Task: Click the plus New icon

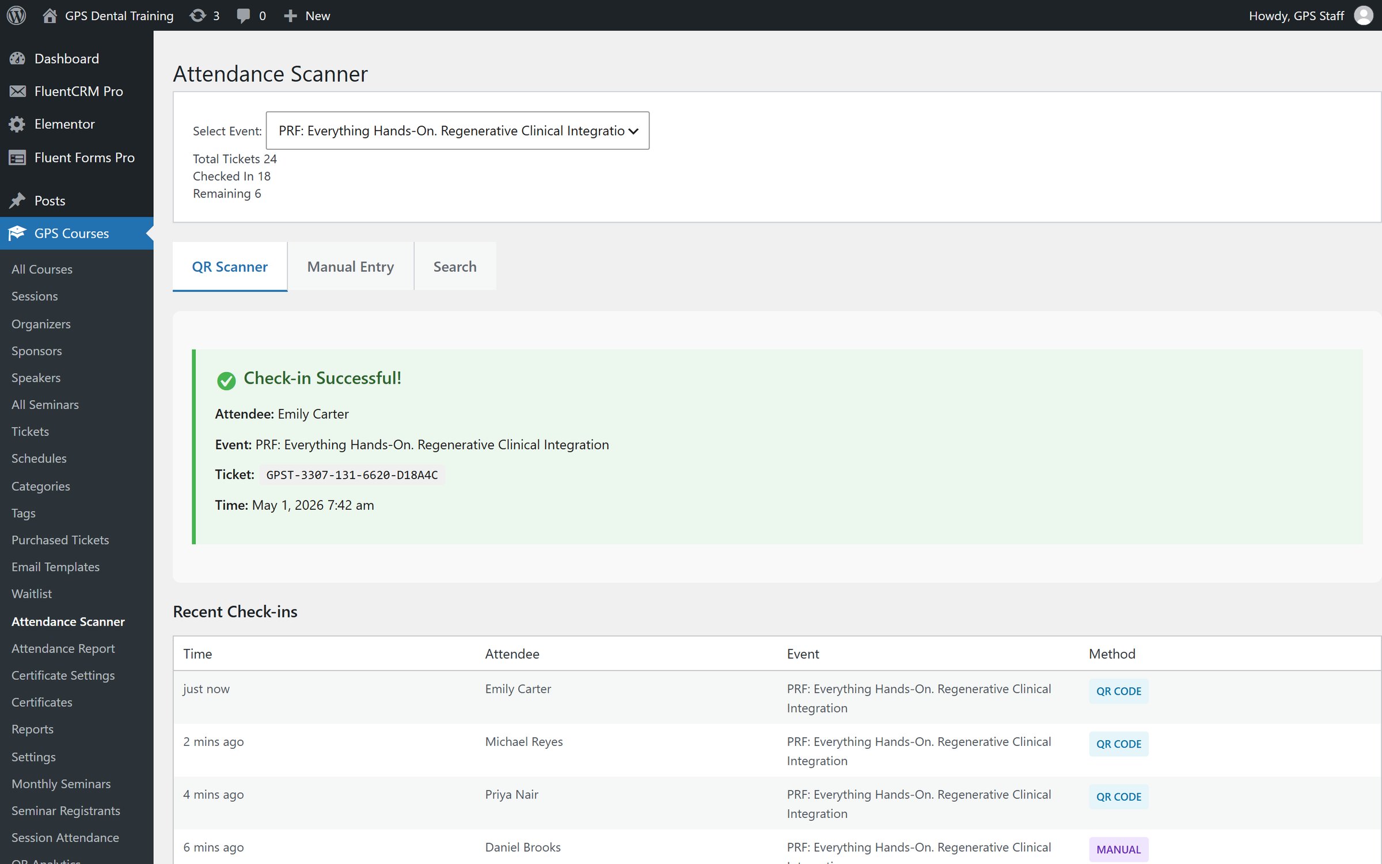Action: [291, 16]
